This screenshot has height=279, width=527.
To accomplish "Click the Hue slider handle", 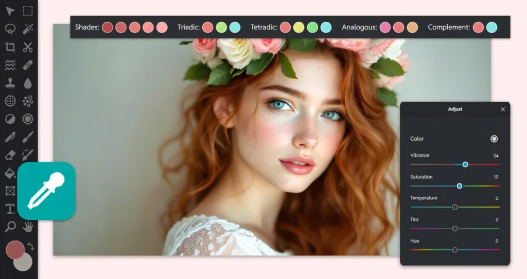I will pos(455,250).
